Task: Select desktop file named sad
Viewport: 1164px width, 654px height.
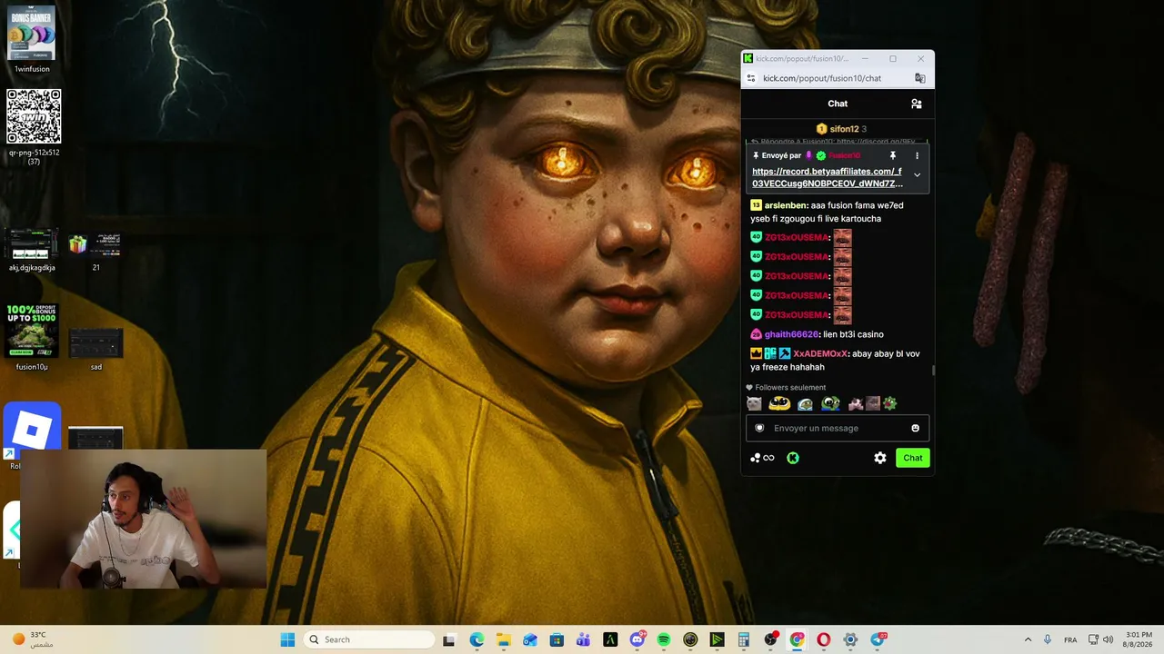Action: (x=95, y=349)
